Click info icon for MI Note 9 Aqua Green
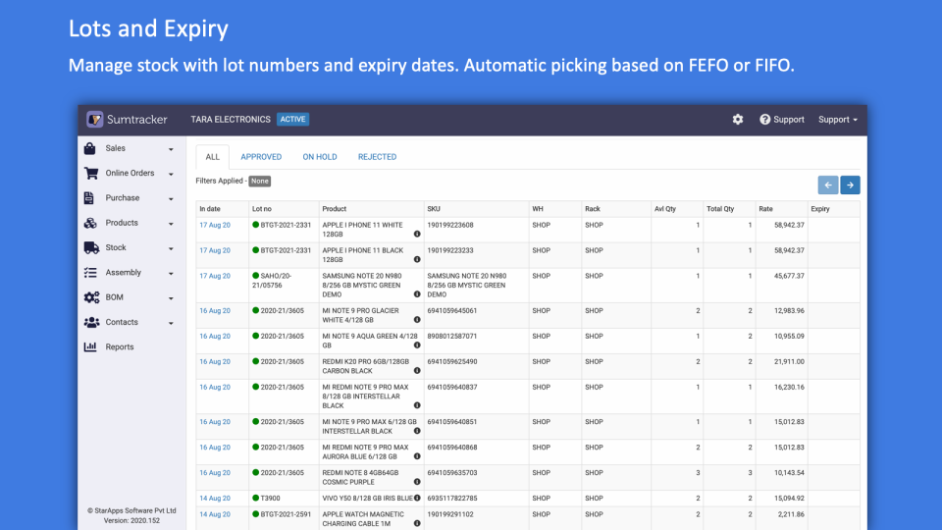Screen dimensions: 942x530 pyautogui.click(x=417, y=345)
